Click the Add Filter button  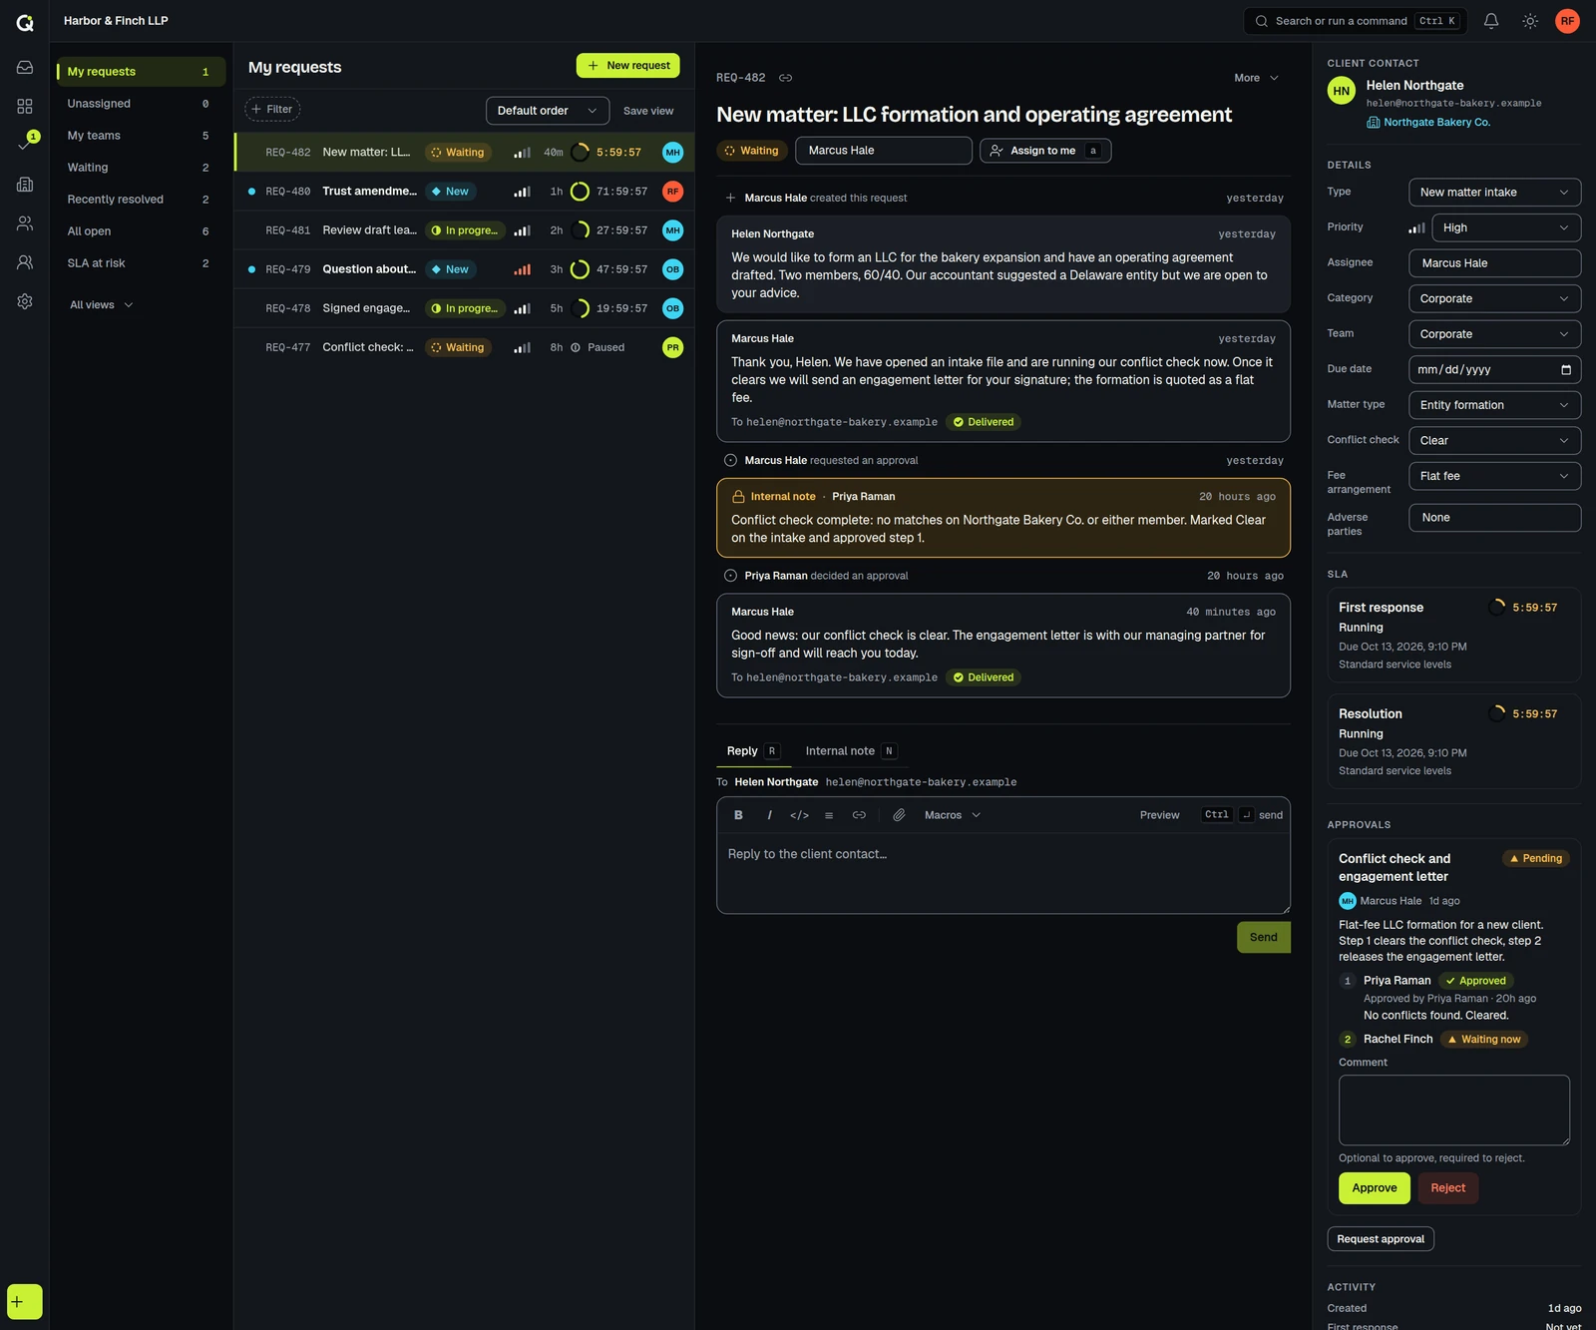[x=272, y=110]
